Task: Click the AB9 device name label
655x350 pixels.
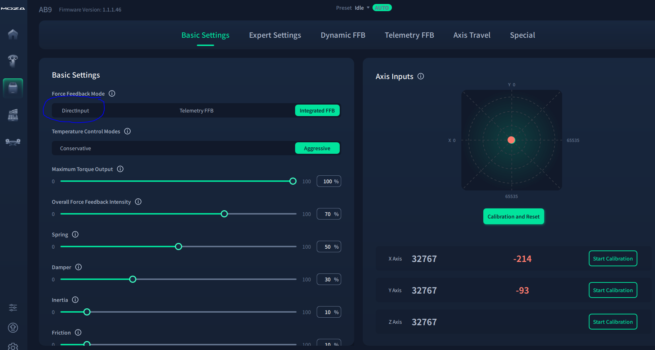Action: (x=45, y=10)
